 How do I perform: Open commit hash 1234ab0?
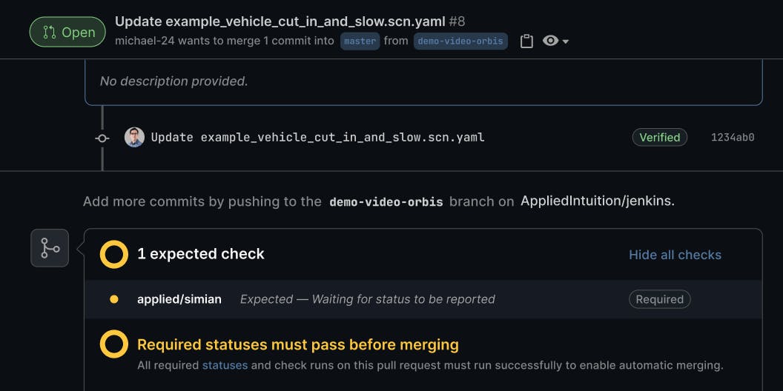732,137
